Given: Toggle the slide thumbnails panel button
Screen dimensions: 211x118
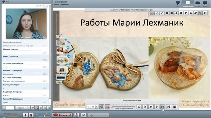Looking at the screenshot, I should tap(102, 107).
